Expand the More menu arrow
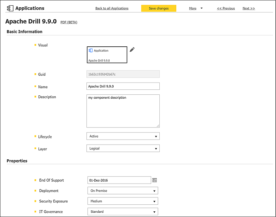This screenshot has height=217, width=276. coord(201,8)
